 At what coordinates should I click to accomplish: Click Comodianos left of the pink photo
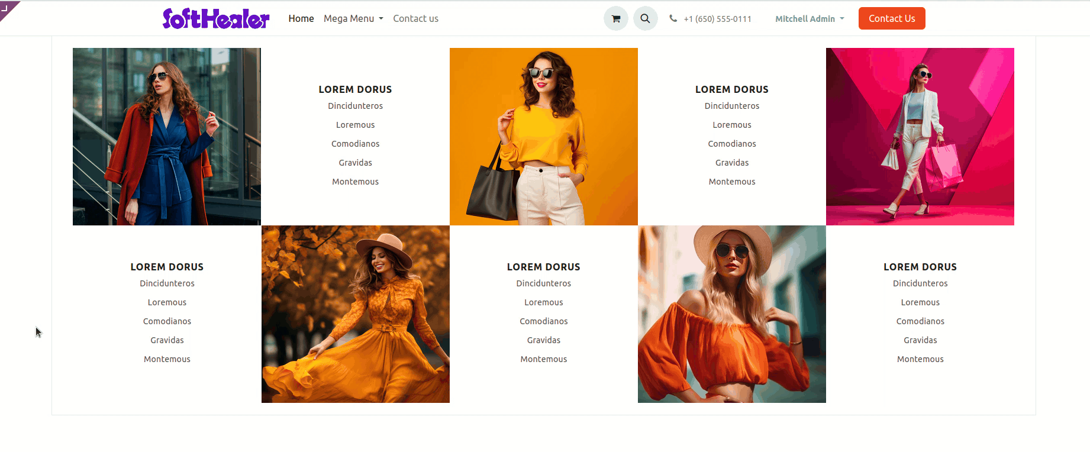(x=732, y=144)
